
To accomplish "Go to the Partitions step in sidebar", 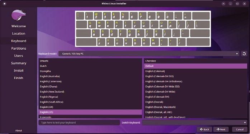I will click(19, 48).
